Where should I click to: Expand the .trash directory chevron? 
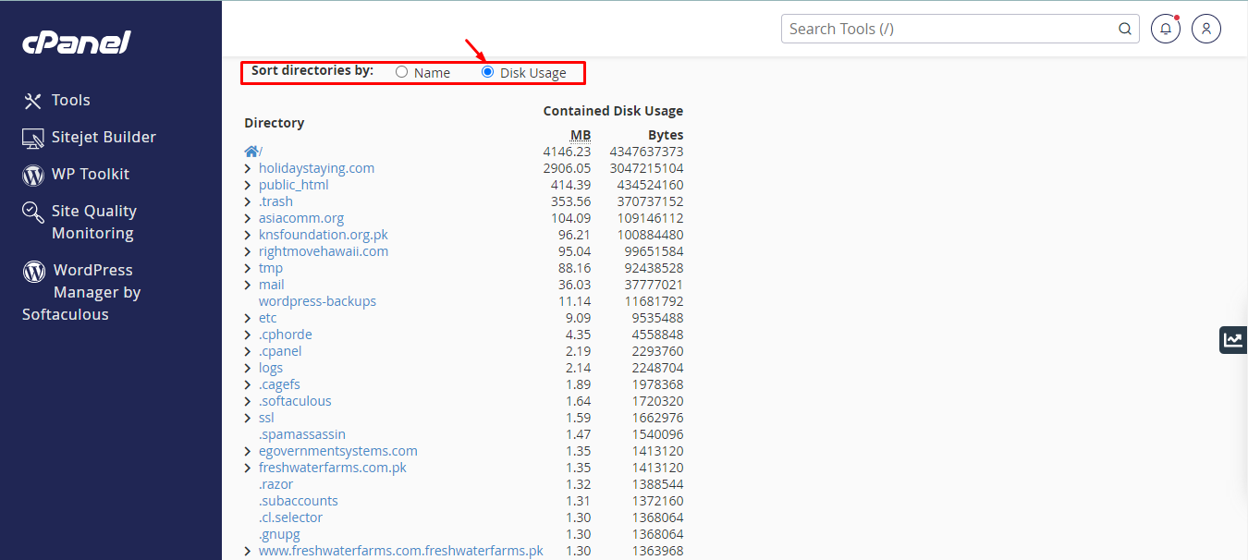248,201
